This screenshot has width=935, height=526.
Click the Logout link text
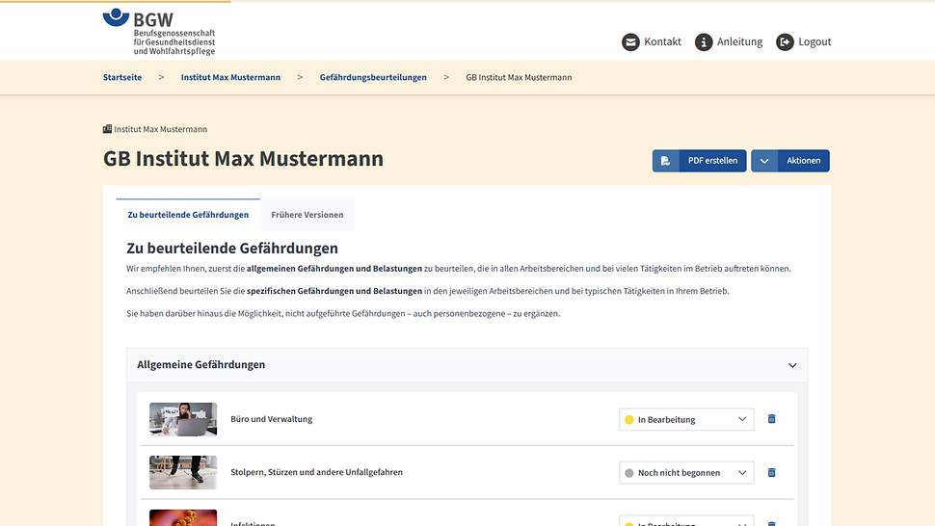tap(815, 41)
